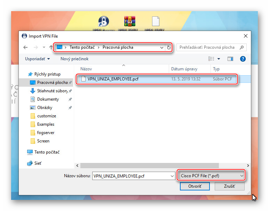Select Stiahnuté súbory in the sidebar
269x211 pixels.
[52, 91]
